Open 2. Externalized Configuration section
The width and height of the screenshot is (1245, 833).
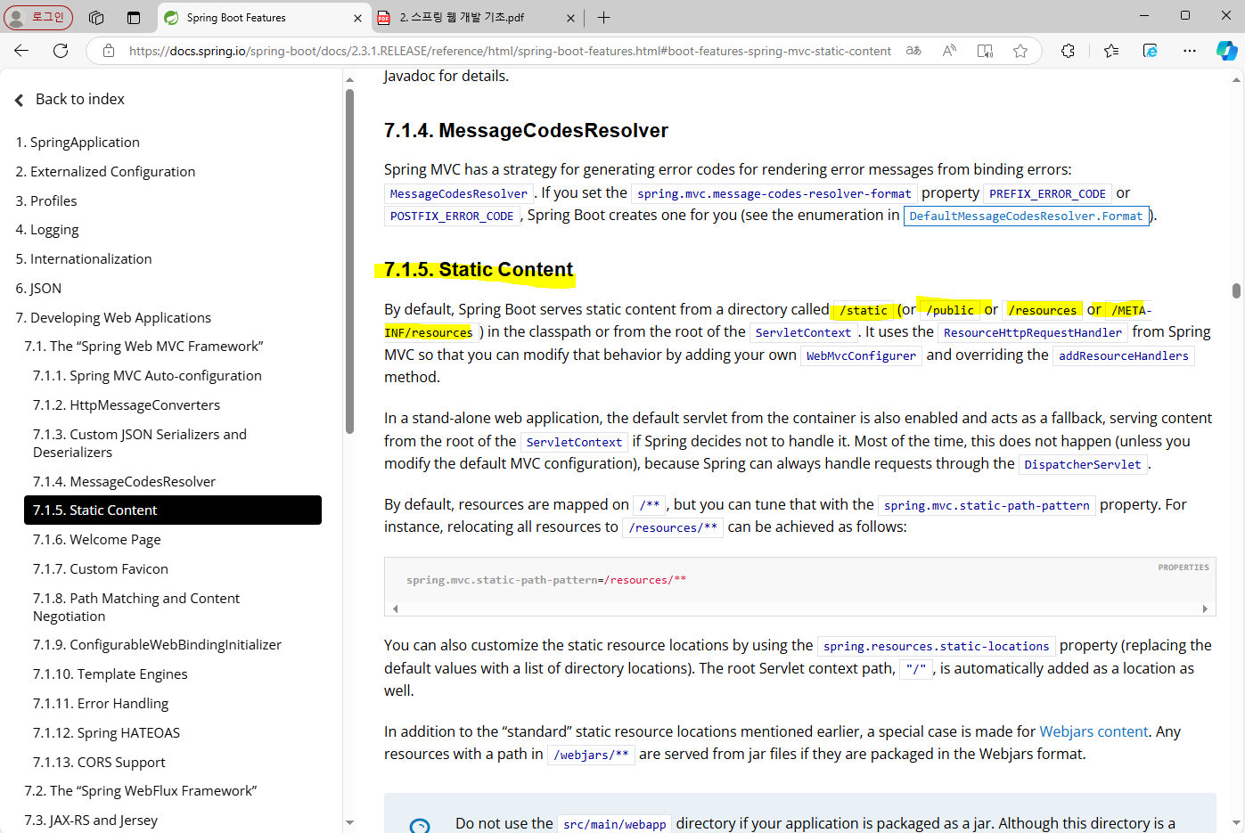105,171
